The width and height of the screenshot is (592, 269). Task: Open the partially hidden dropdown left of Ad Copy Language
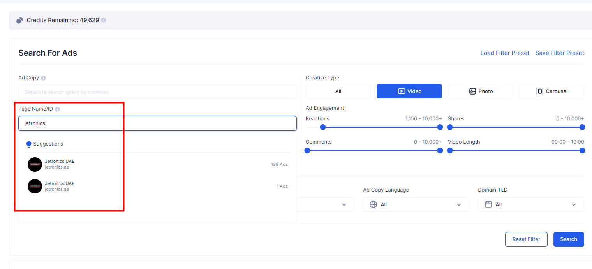tap(325, 205)
